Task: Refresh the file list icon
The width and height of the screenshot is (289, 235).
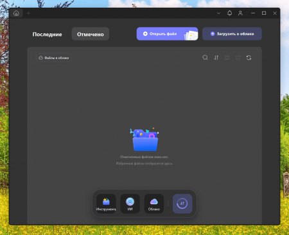Action: pos(249,58)
